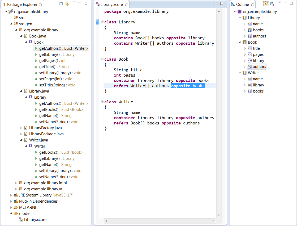Select the Library.xcore editor tab
This screenshot has width=297, height=226.
pos(111,4)
